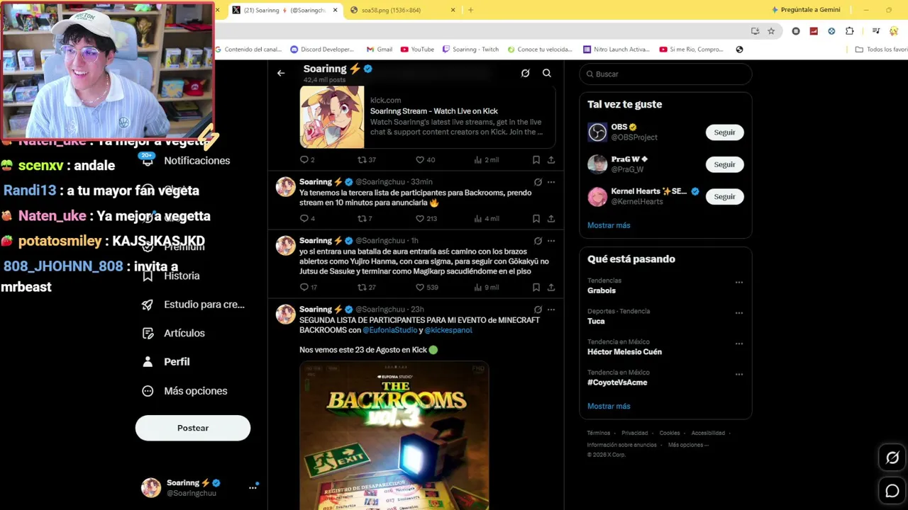Open the @kickespanol mention link

tap(448, 330)
